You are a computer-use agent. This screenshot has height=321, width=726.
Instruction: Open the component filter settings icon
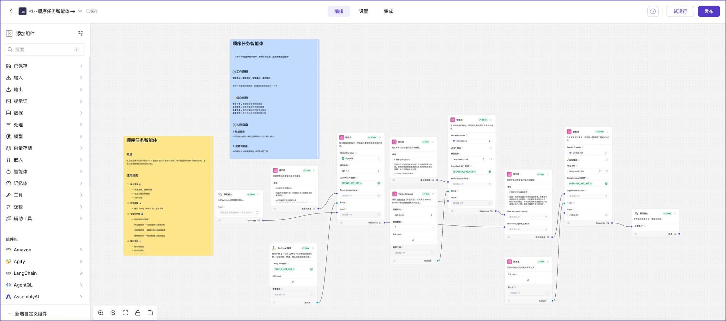[80, 33]
